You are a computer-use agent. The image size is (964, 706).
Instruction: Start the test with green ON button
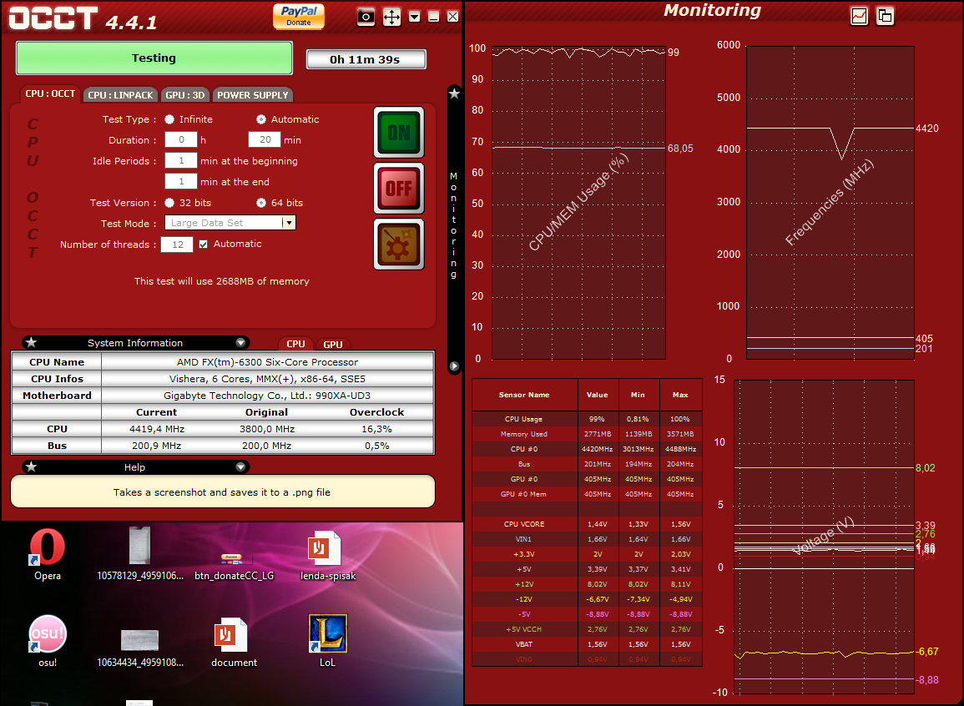tap(399, 132)
